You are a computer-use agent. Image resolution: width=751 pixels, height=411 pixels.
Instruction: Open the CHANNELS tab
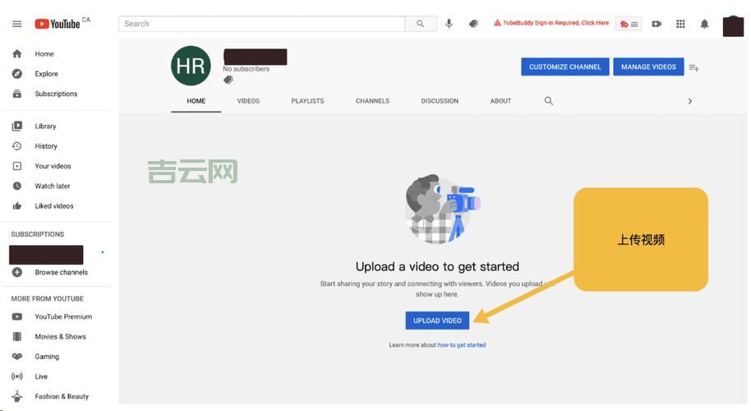pos(372,101)
